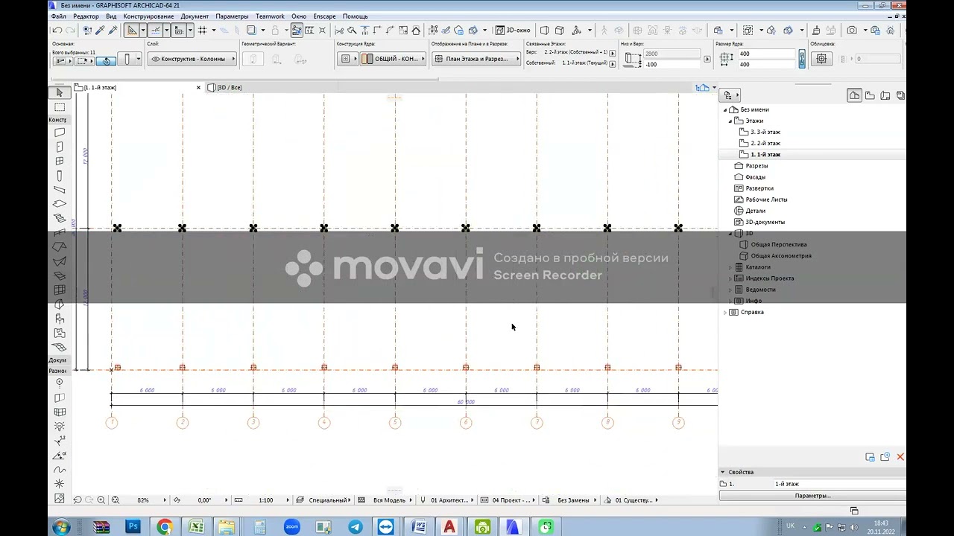Expand the Каталоги tree node
954x536 pixels.
(730, 267)
